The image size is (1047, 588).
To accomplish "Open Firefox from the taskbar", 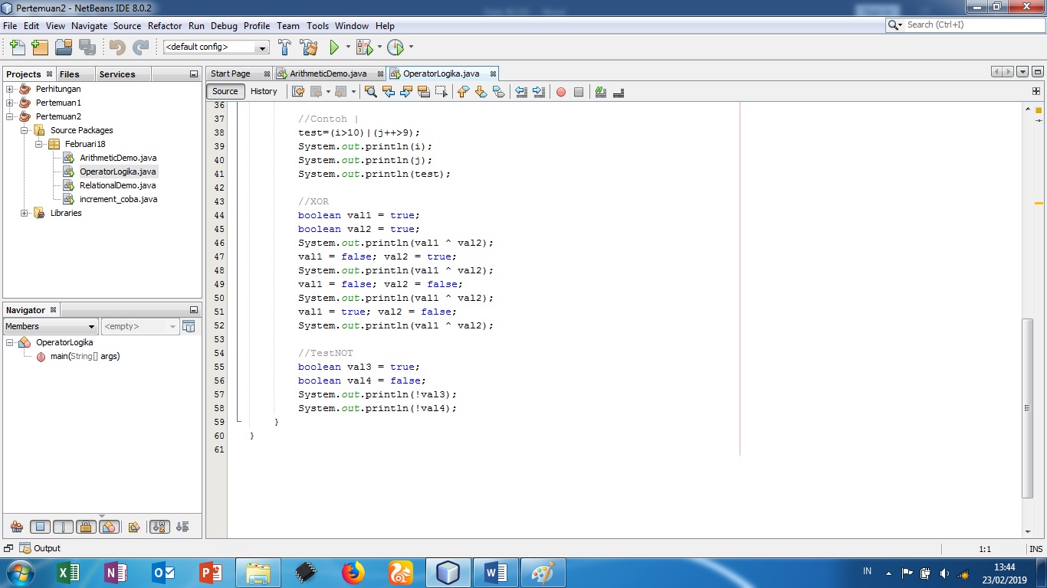I will (x=353, y=572).
